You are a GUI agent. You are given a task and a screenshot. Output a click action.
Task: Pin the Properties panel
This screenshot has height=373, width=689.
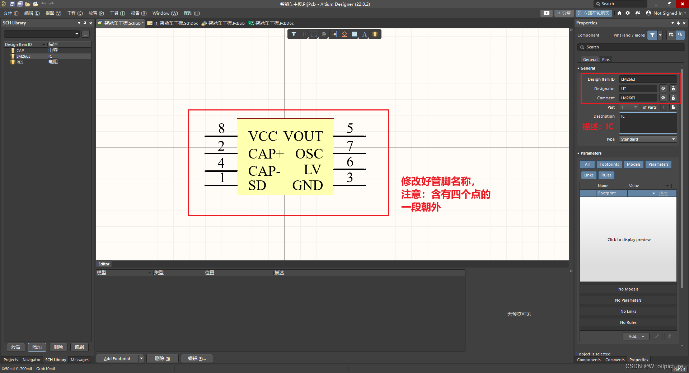(x=678, y=23)
